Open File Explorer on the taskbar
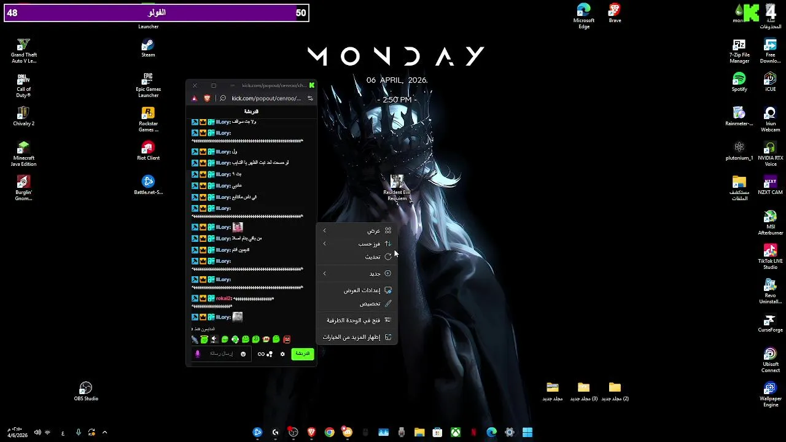The image size is (786, 442). pos(419,432)
